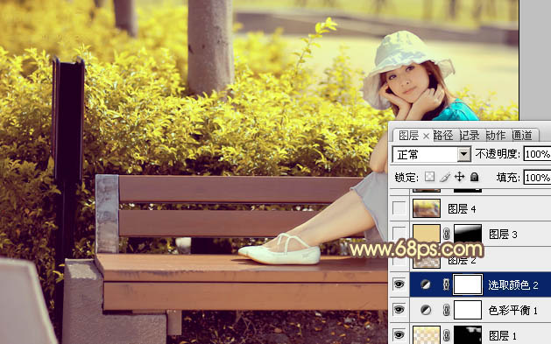The width and height of the screenshot is (551, 344).
Task: Select the 图层 4 thumbnail
Action: pyautogui.click(x=427, y=208)
